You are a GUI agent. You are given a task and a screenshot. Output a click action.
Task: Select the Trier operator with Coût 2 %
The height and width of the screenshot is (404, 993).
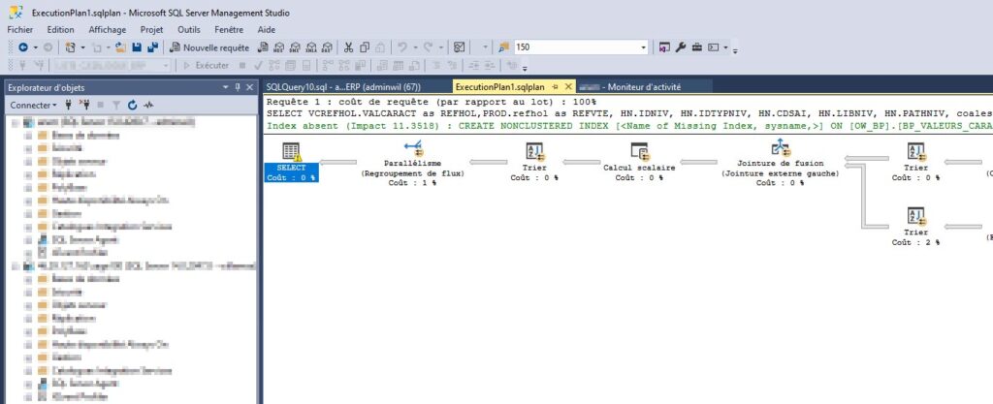click(x=915, y=227)
